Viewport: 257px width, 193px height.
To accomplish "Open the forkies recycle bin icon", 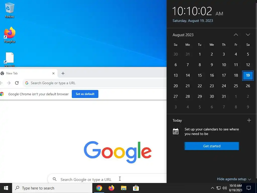I will coord(10,10).
